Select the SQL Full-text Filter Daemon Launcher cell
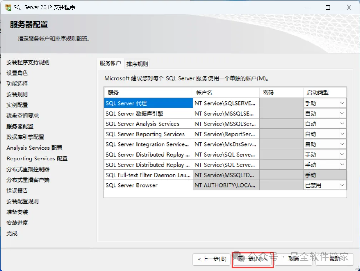The height and width of the screenshot is (271, 360). coord(148,175)
